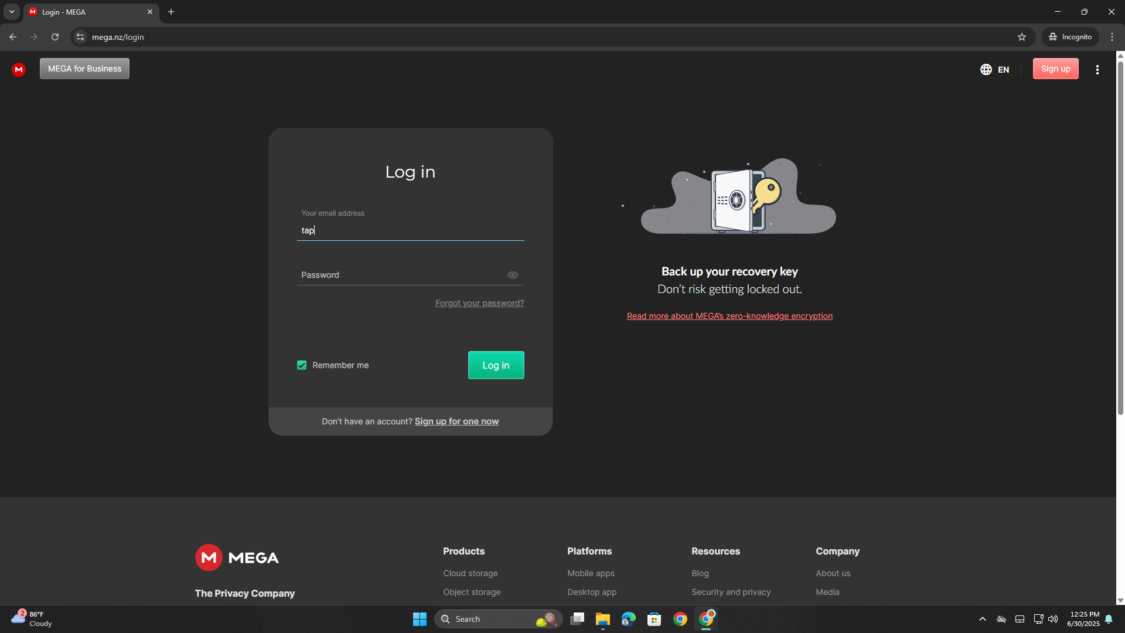The image size is (1125, 633).
Task: Open Chrome three-dot menu
Action: (x=1112, y=37)
